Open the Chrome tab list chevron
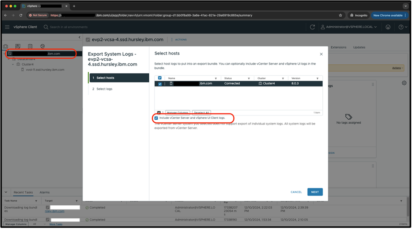412x229 pixels. tap(405, 6)
